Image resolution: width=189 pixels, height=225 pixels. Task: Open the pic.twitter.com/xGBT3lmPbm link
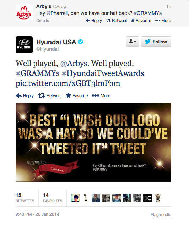click(68, 83)
